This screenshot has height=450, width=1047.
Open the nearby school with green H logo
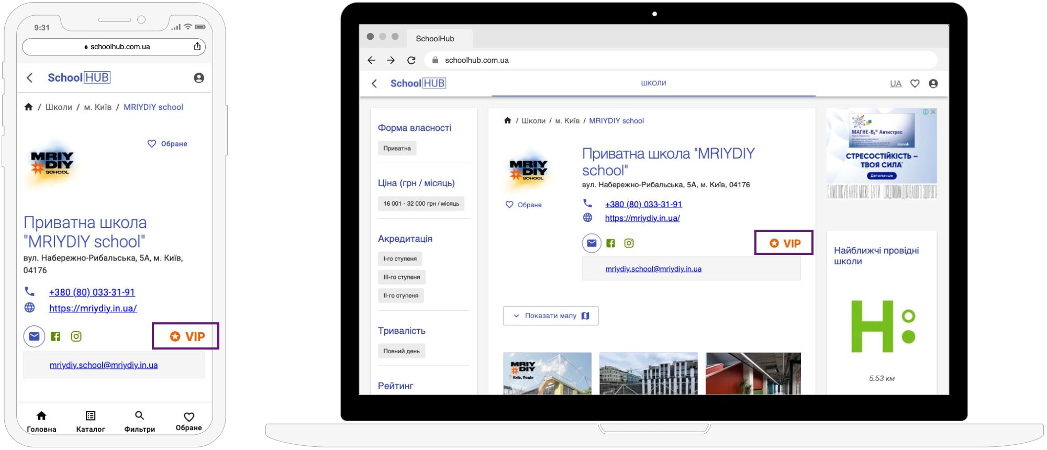(x=882, y=327)
